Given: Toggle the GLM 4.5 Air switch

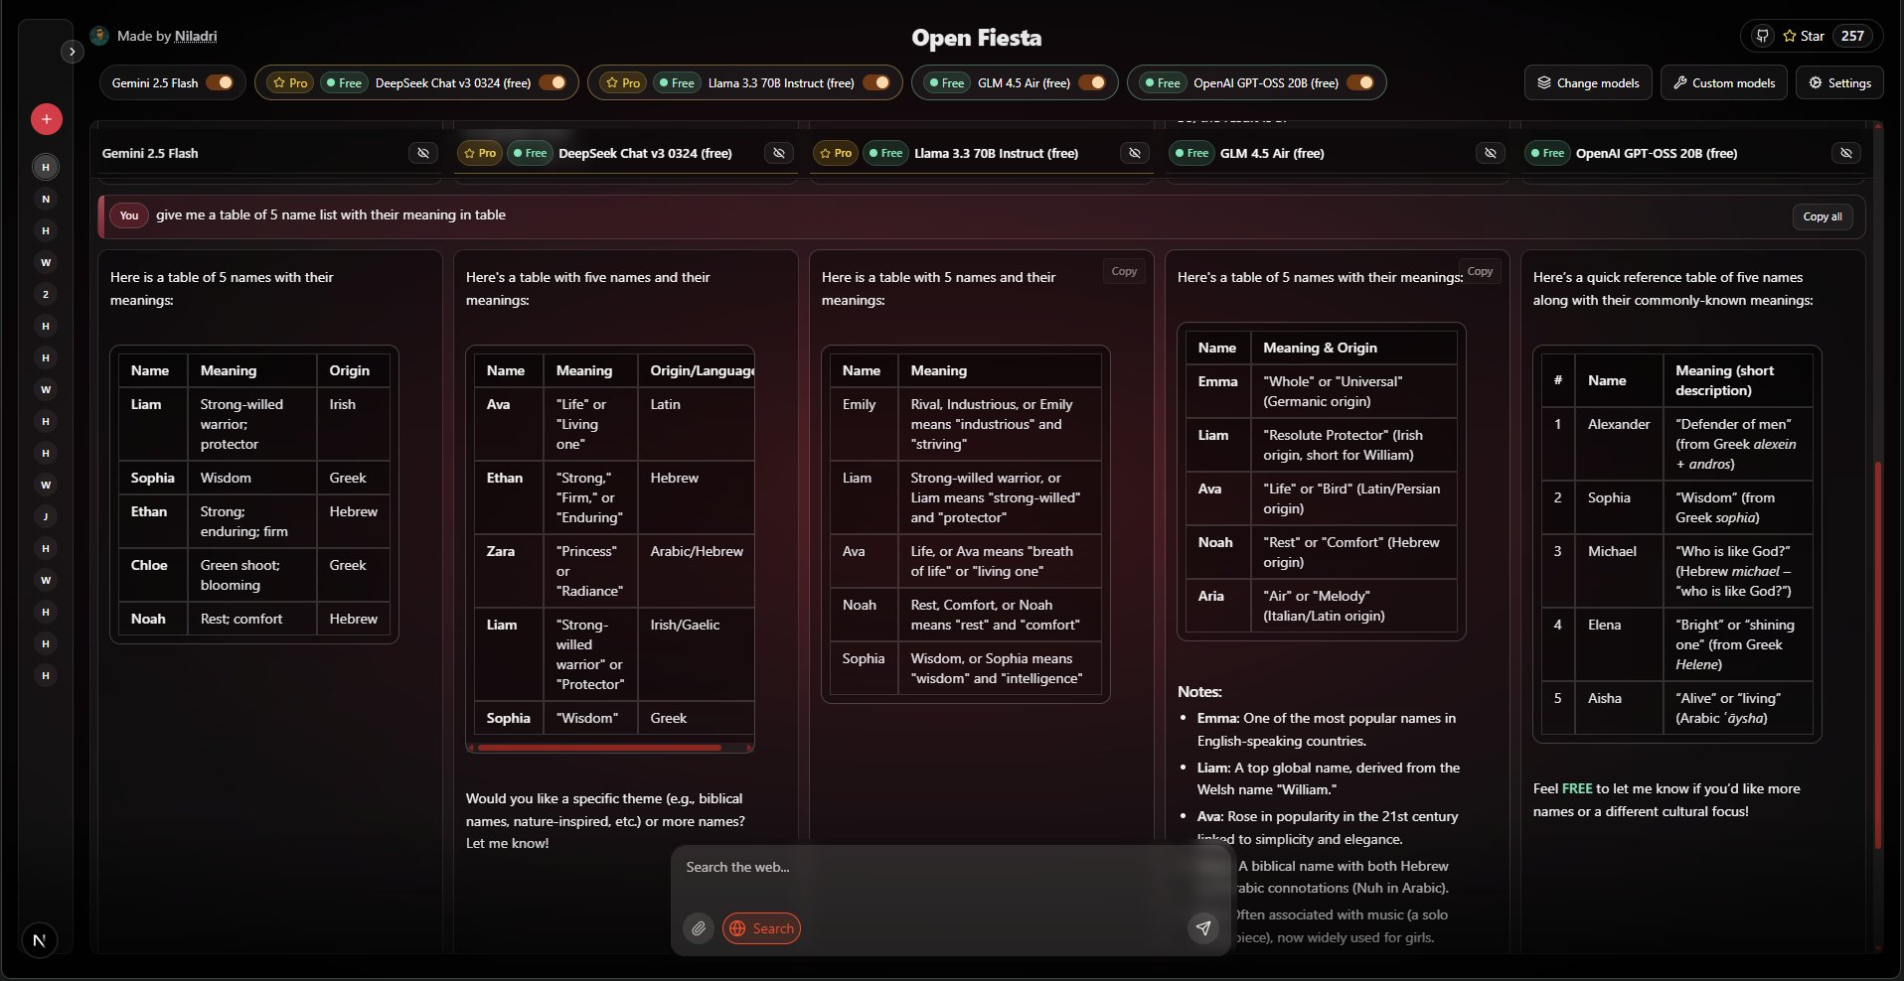Looking at the screenshot, I should point(1092,82).
